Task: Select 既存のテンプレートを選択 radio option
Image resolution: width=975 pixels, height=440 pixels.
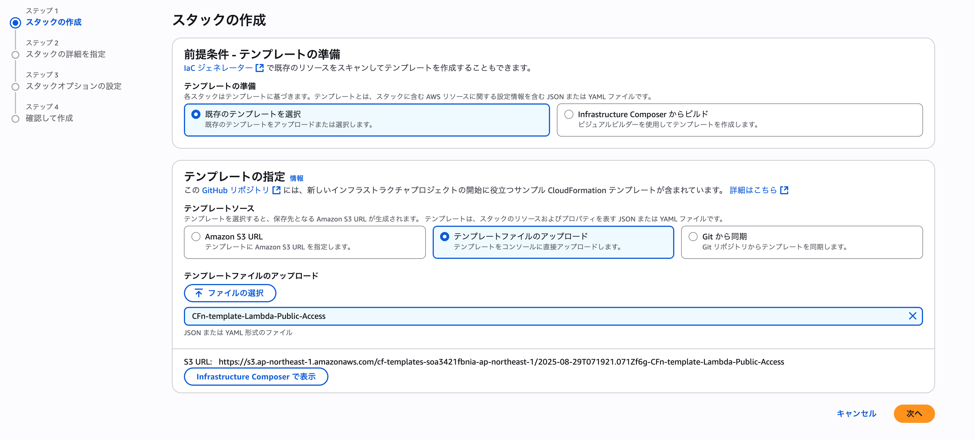Action: click(196, 114)
